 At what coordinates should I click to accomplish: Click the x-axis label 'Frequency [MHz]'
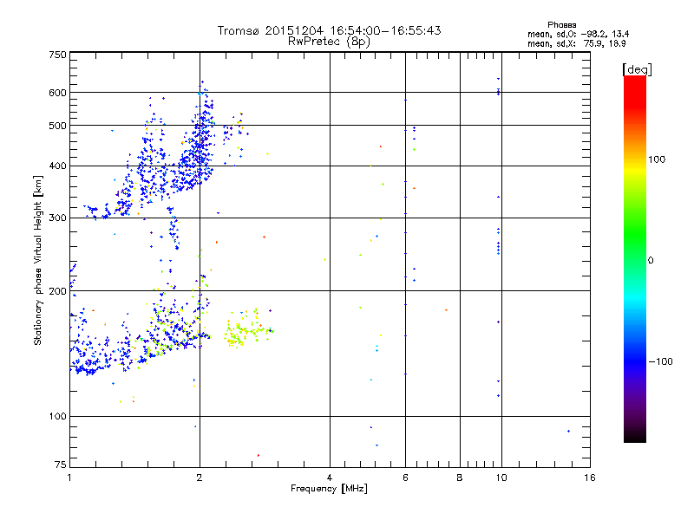coord(329,489)
